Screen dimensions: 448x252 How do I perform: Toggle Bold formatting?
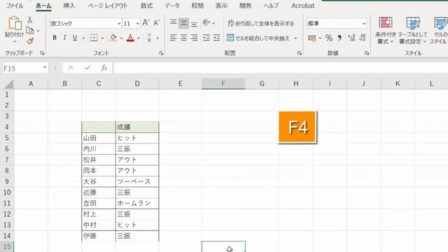pyautogui.click(x=55, y=37)
